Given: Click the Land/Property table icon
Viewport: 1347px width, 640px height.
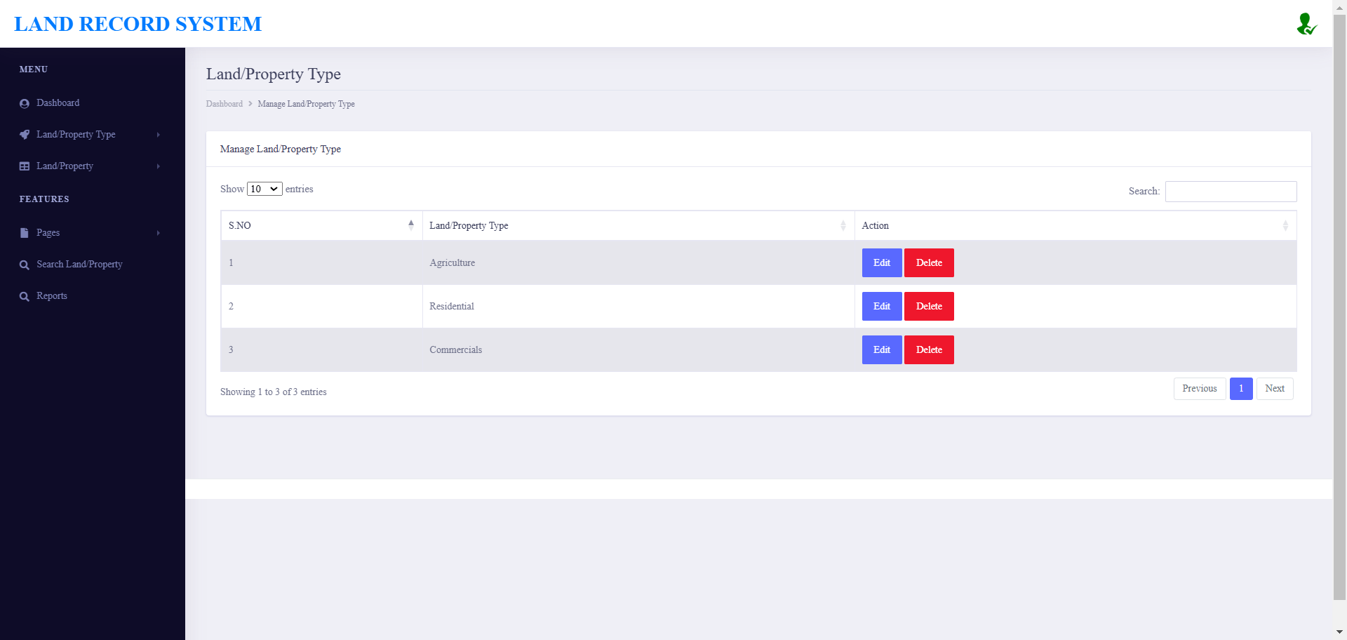Looking at the screenshot, I should [25, 166].
